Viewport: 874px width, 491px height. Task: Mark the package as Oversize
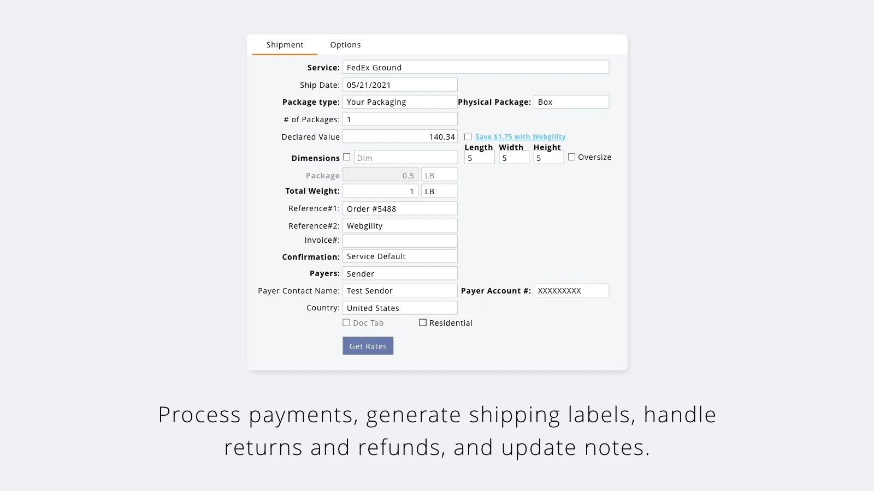point(572,157)
